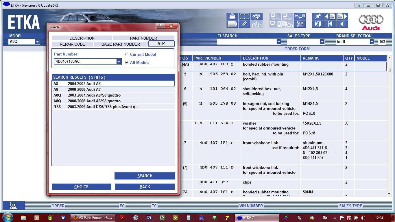The height and width of the screenshot is (222, 395).
Task: Switch to the BASE PART NUMBER tab
Action: tap(121, 44)
